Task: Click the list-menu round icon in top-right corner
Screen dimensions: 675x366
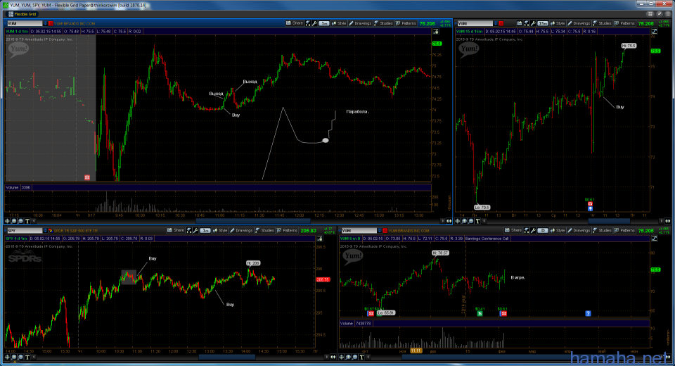Action: click(x=667, y=14)
